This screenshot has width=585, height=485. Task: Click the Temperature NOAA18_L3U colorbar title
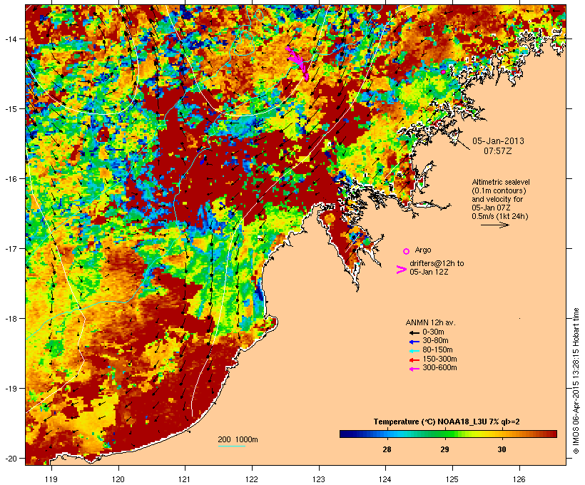[447, 422]
